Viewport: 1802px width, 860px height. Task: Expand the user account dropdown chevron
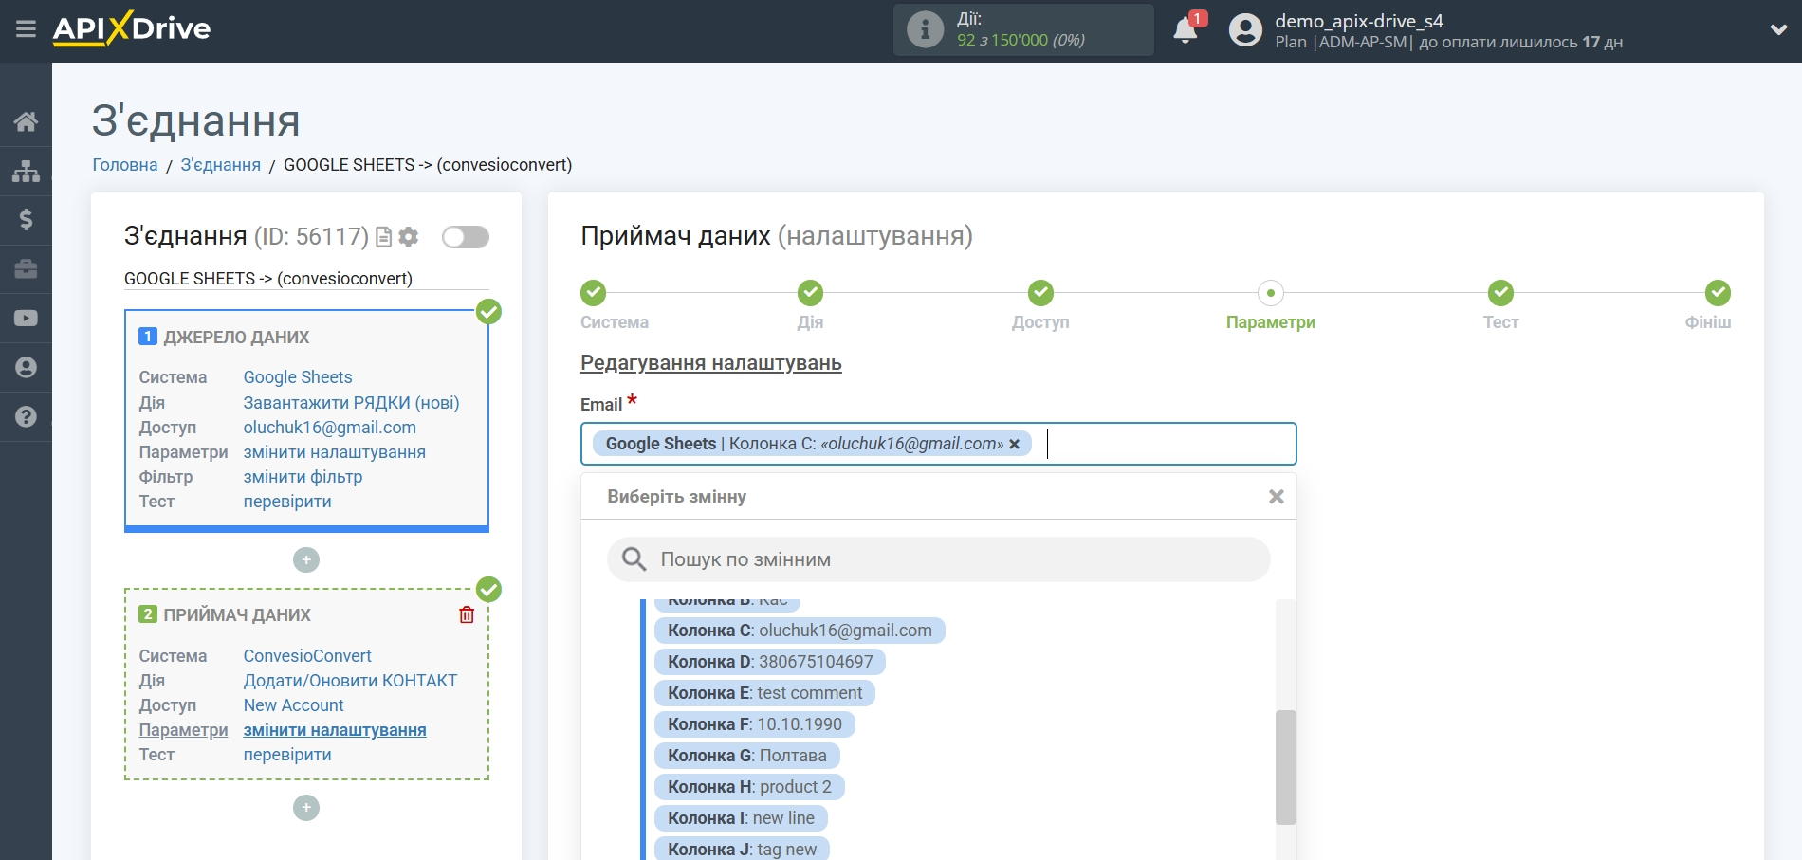click(1778, 30)
